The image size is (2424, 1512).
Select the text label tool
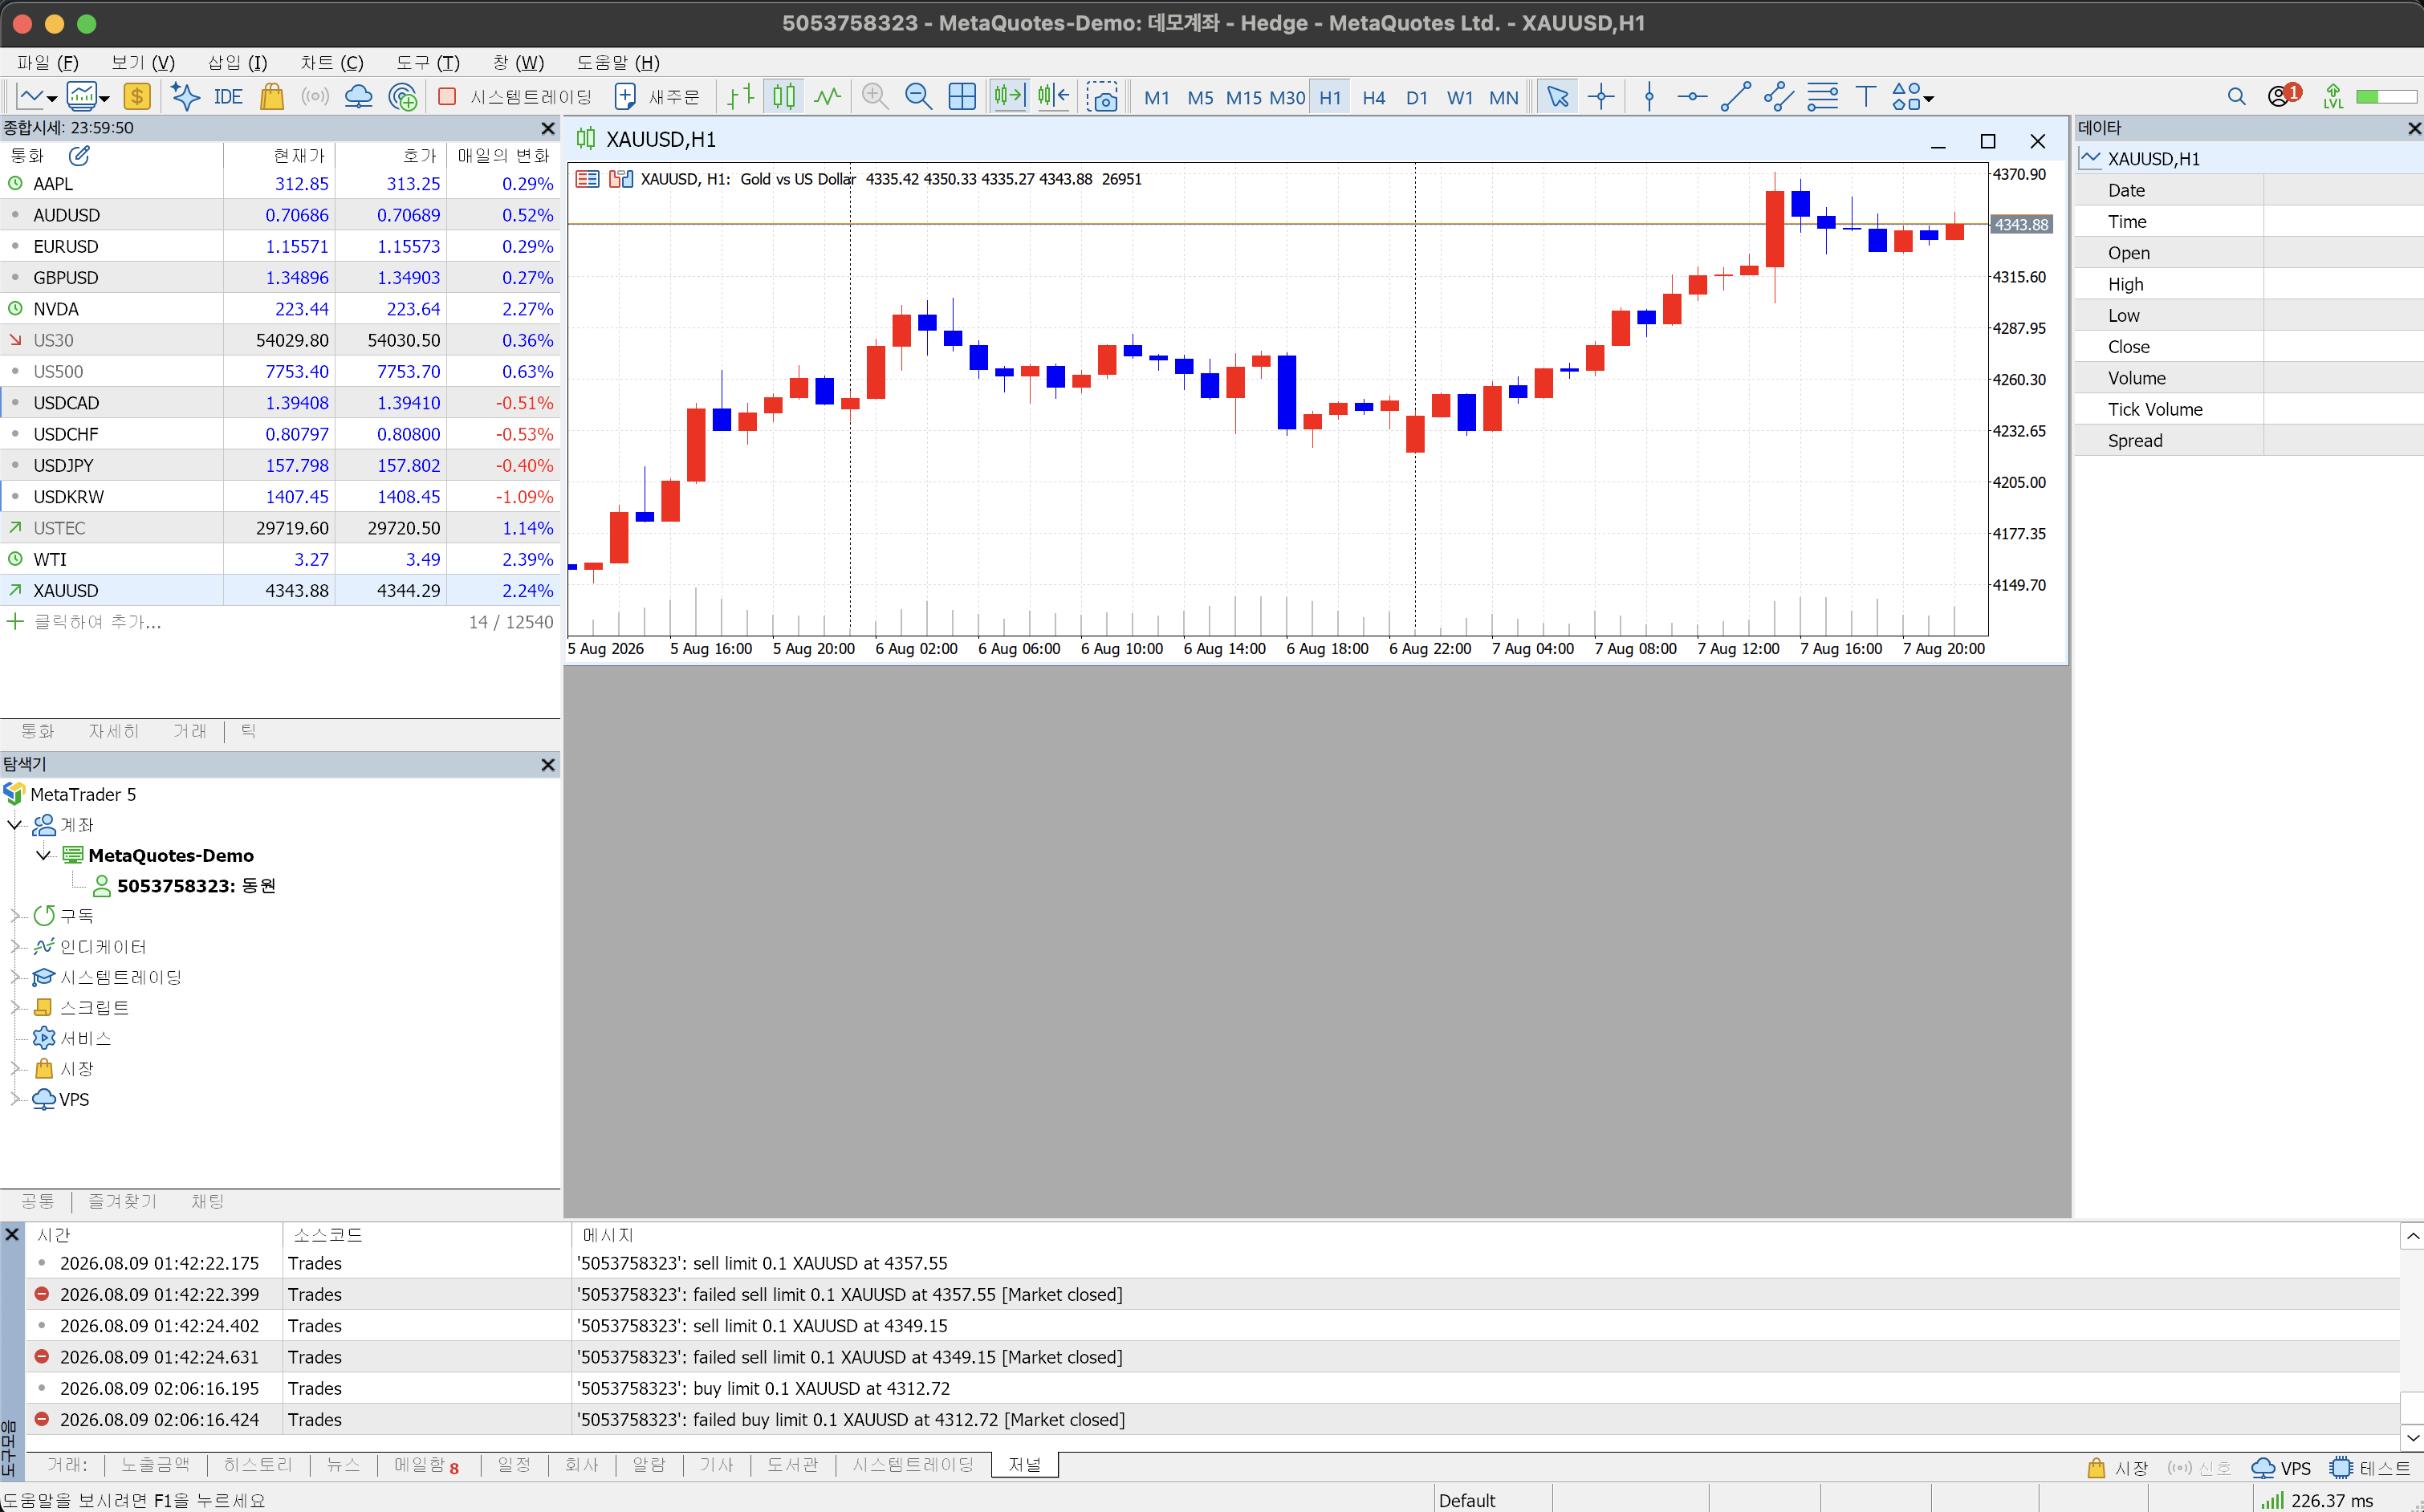1865,97
